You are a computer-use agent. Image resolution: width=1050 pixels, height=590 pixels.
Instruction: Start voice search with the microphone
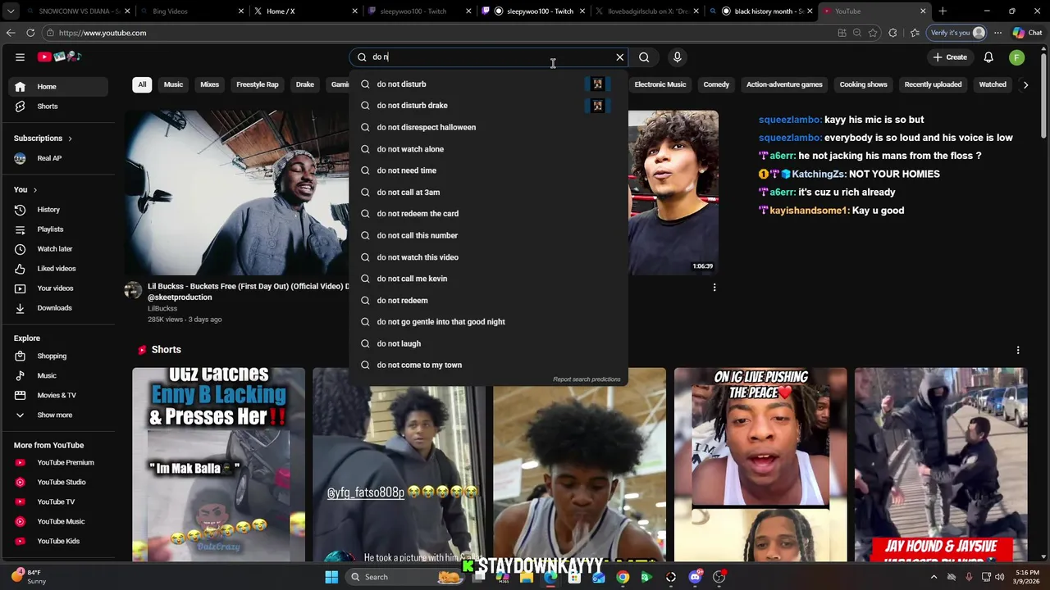tap(677, 57)
